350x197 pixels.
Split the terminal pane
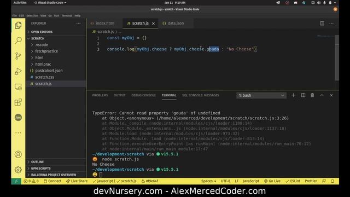303,95
